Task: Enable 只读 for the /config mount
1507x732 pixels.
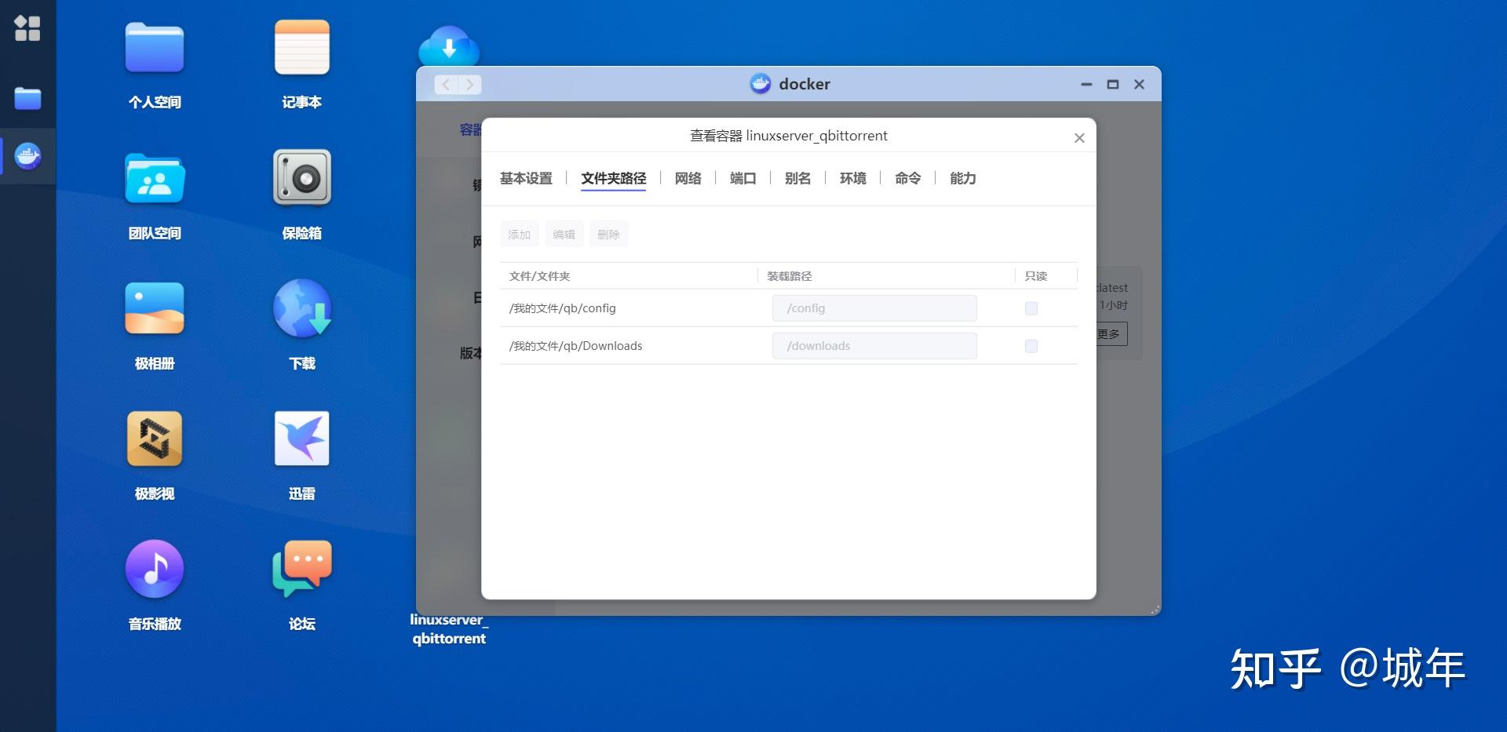Action: coord(1031,308)
